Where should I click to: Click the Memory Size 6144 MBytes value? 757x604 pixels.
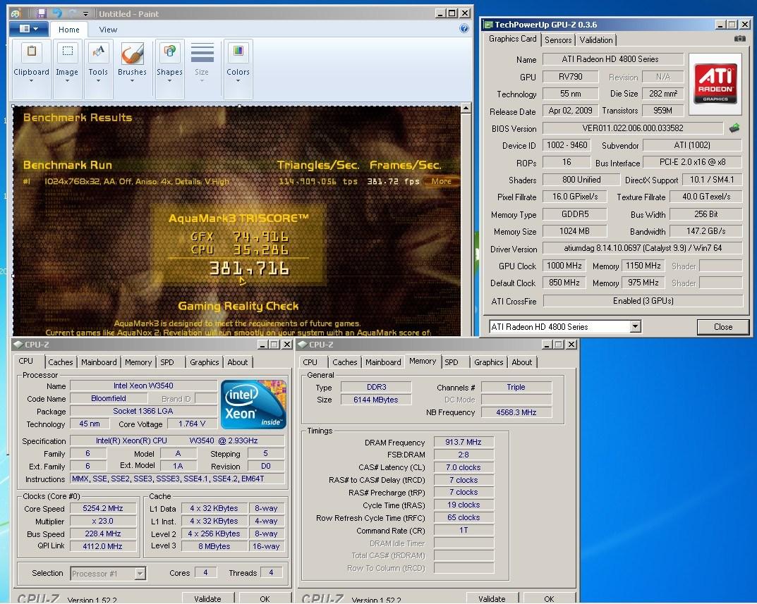click(375, 400)
